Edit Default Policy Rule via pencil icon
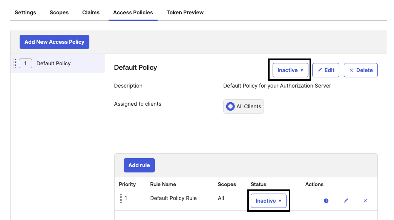The image size is (394, 220). pyautogui.click(x=346, y=201)
